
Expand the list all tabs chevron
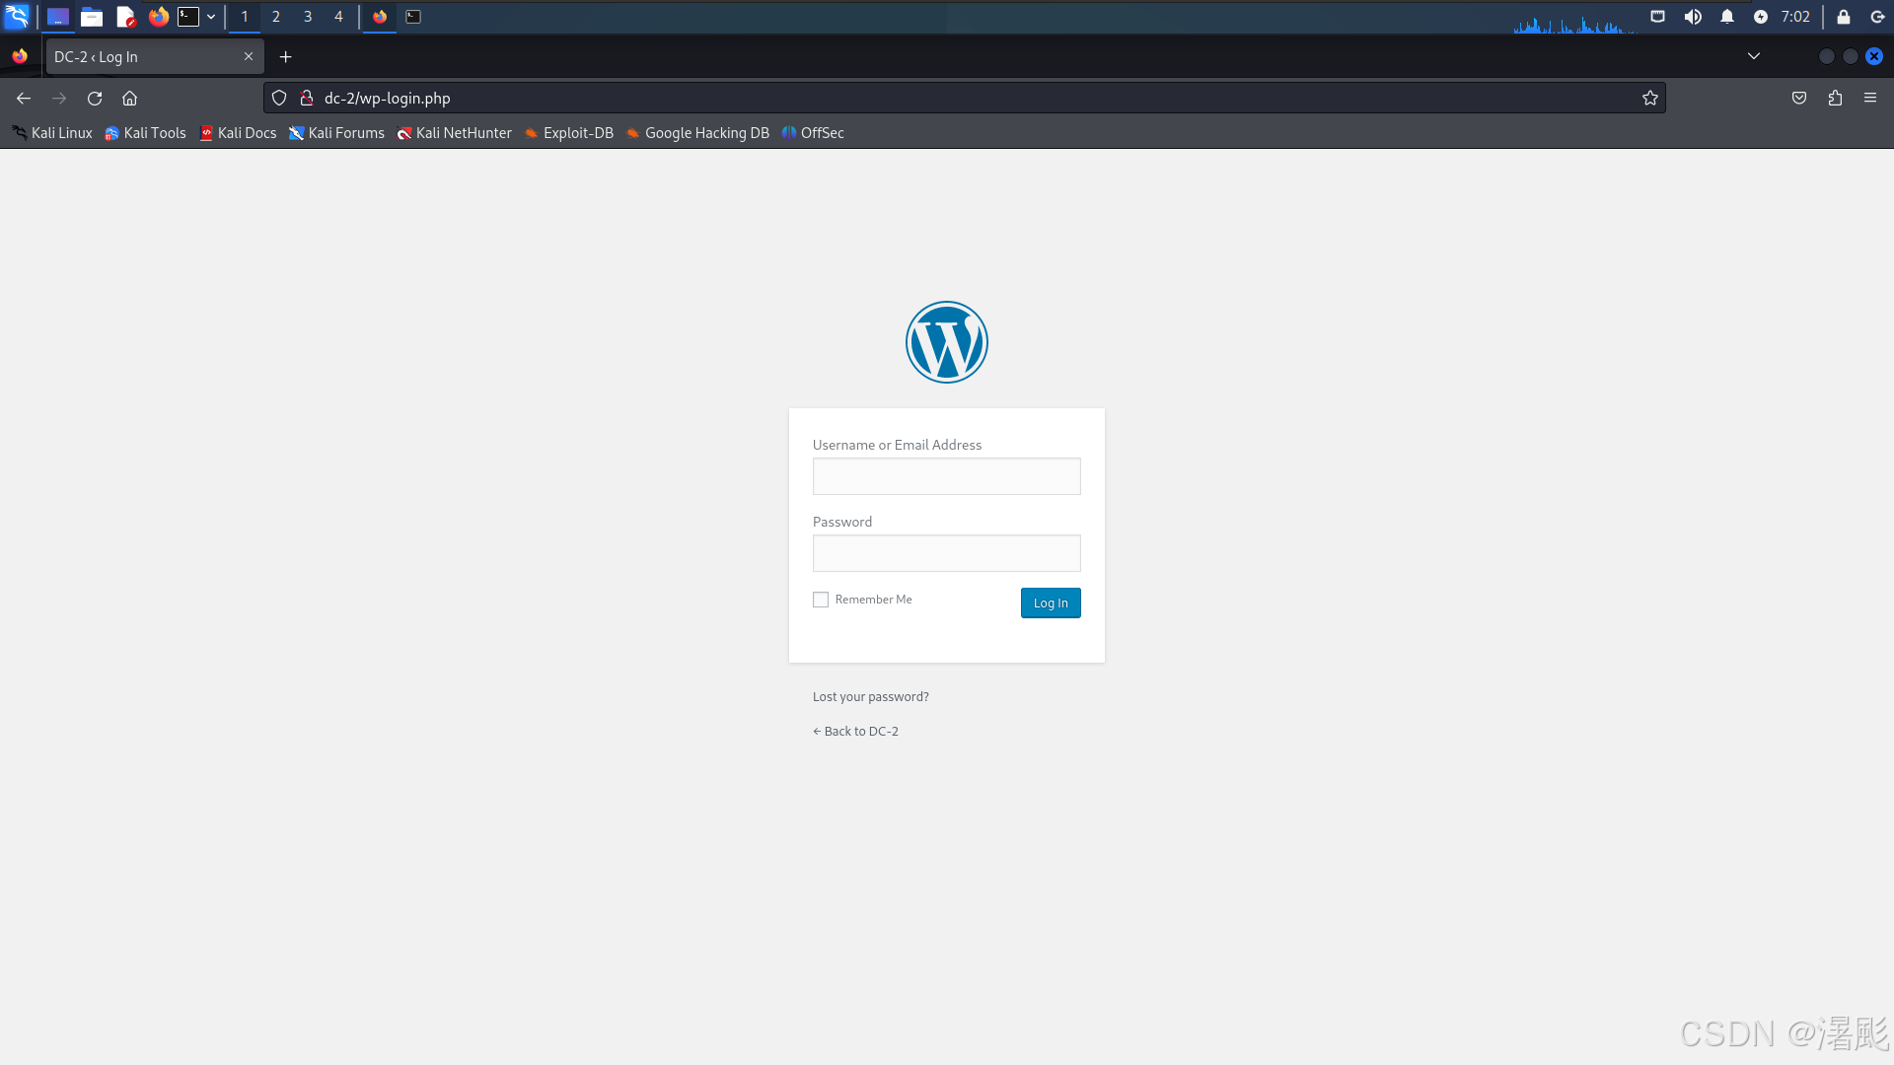[x=1754, y=56]
